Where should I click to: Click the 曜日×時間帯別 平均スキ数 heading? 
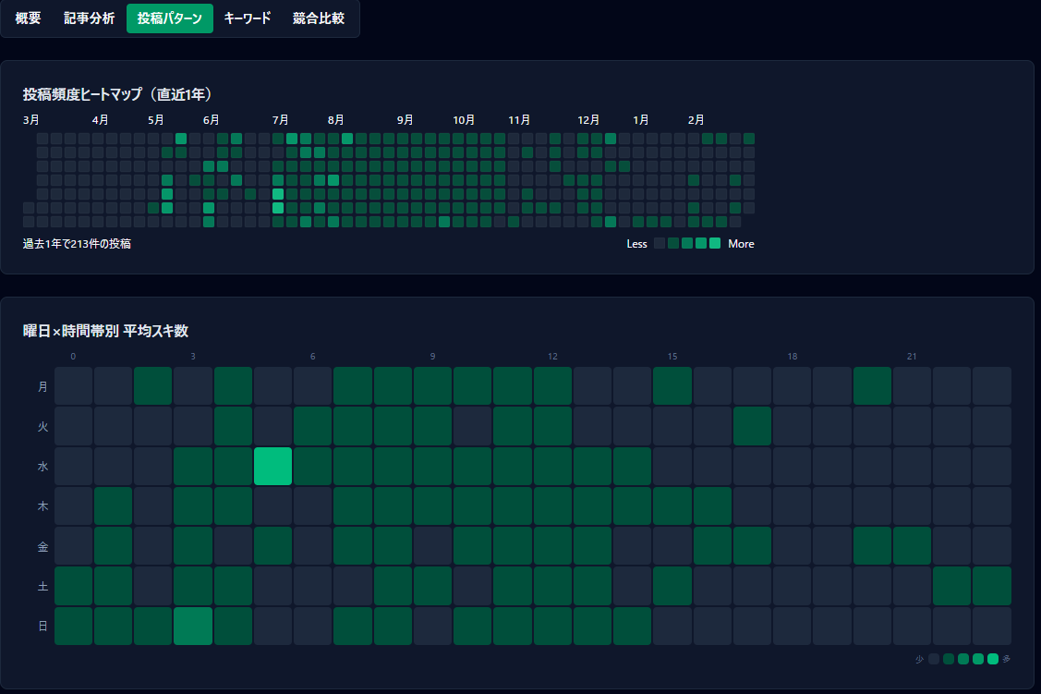click(x=106, y=331)
